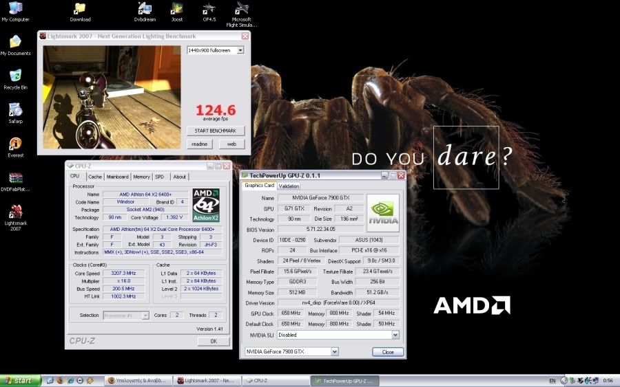Select the Graphics Card tab in GPU-Z
Screen dimensions: 620x387
[x=260, y=185]
